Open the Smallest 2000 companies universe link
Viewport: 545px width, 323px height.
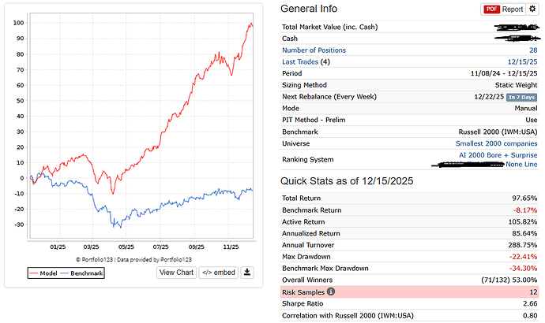click(496, 143)
